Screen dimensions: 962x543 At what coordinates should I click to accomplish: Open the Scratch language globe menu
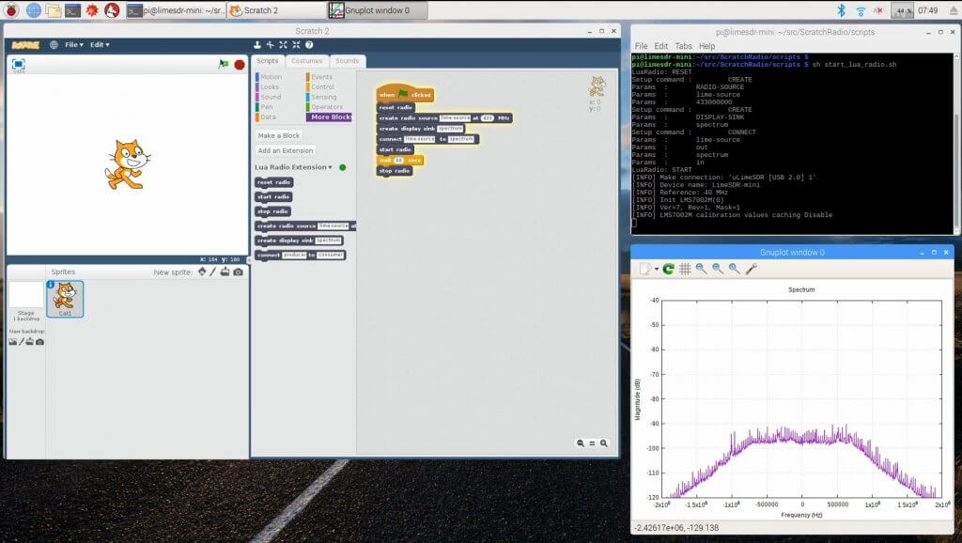[54, 44]
